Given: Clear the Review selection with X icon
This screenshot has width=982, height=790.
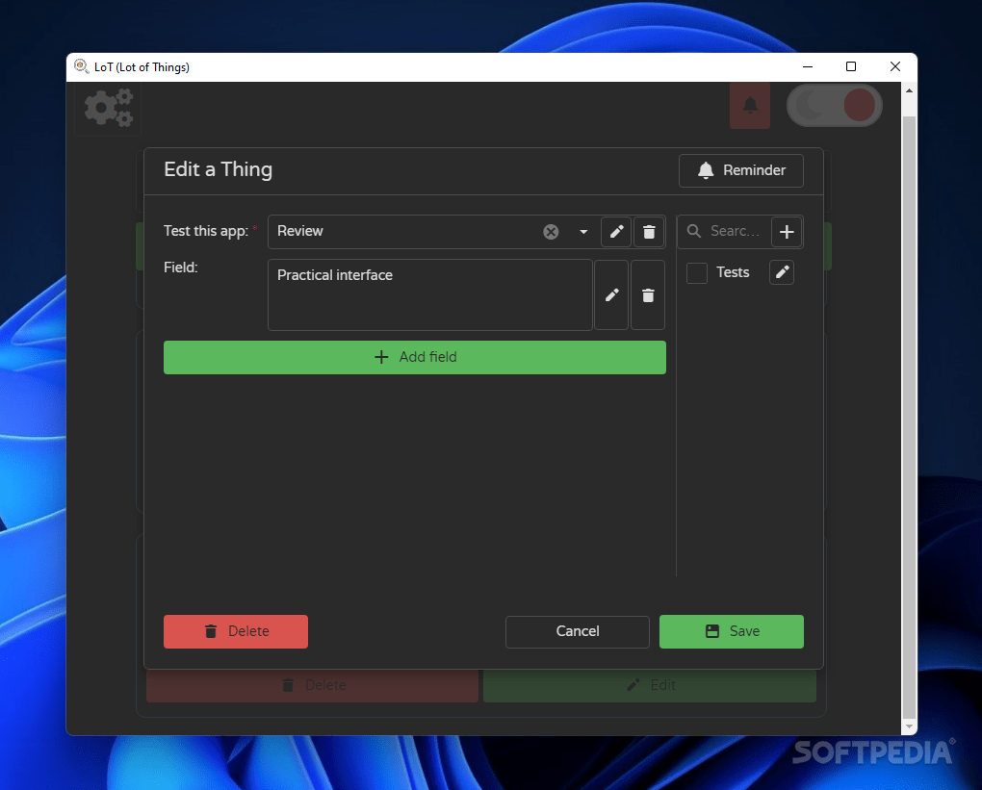Looking at the screenshot, I should [551, 232].
